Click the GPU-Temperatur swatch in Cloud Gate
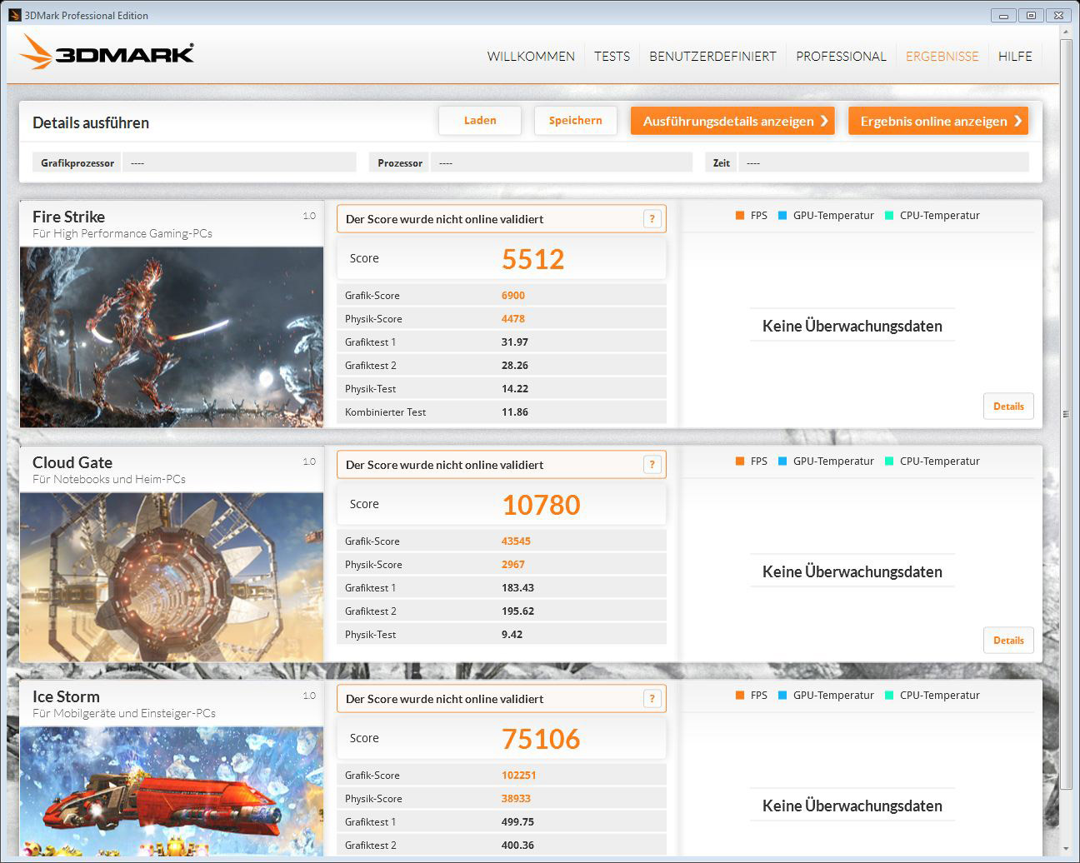The width and height of the screenshot is (1080, 863). click(782, 461)
